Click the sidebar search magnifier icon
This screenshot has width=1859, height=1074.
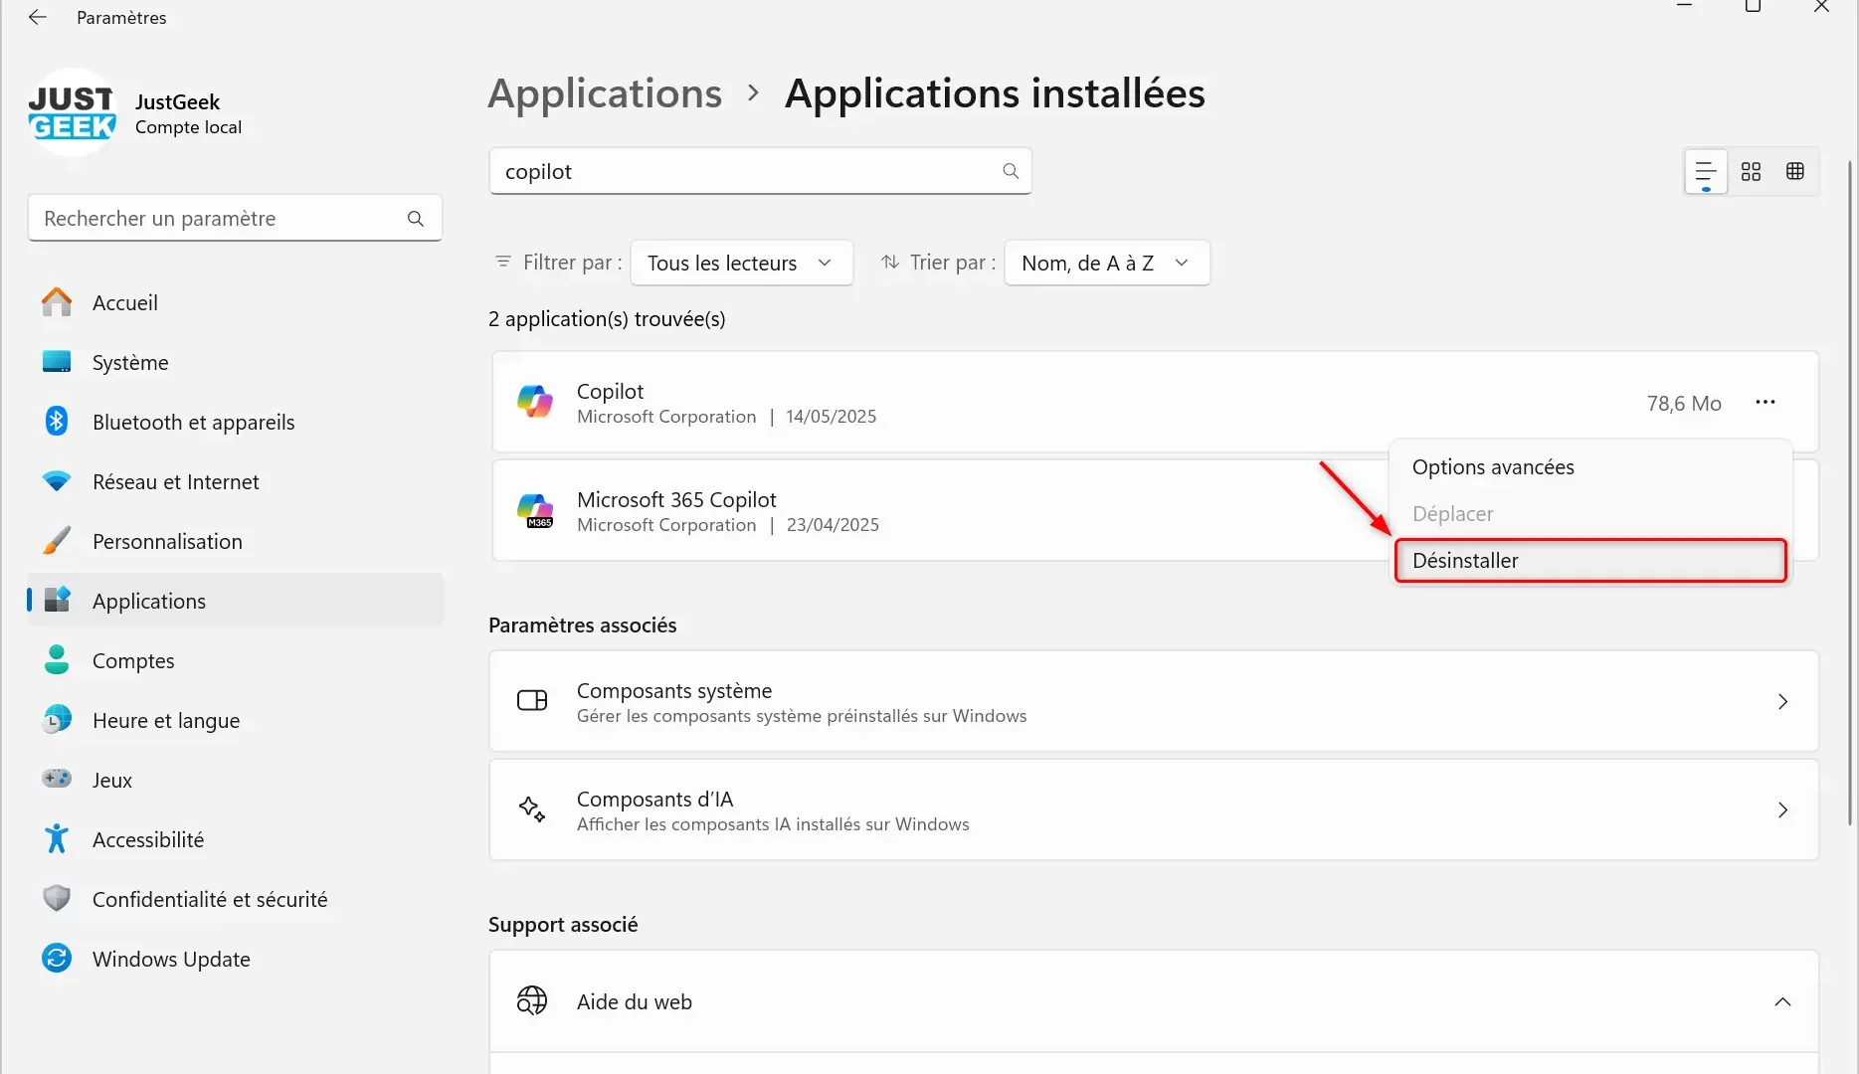416,218
